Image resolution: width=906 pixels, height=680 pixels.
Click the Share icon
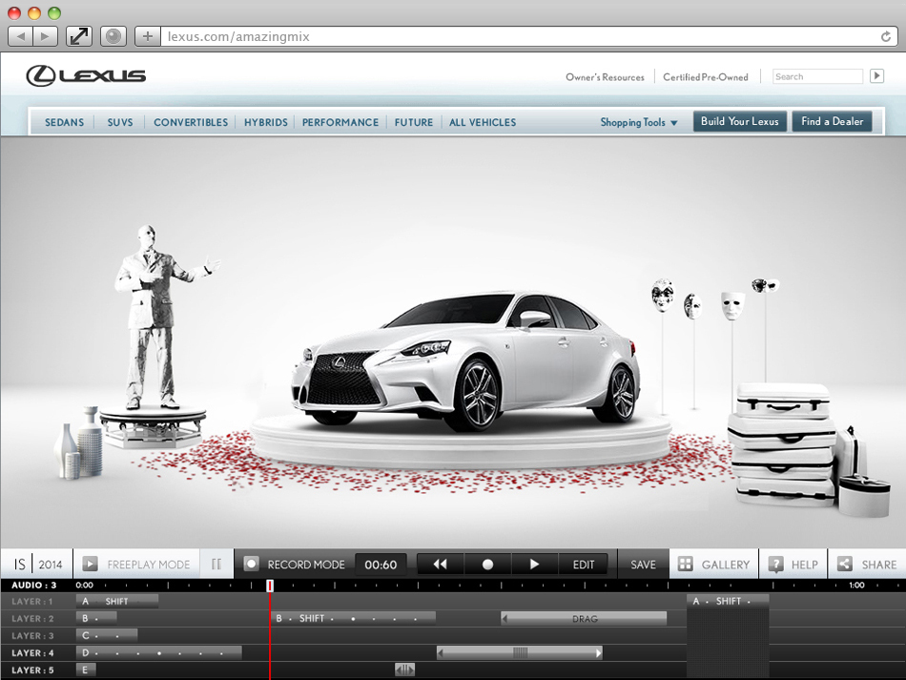coord(844,565)
